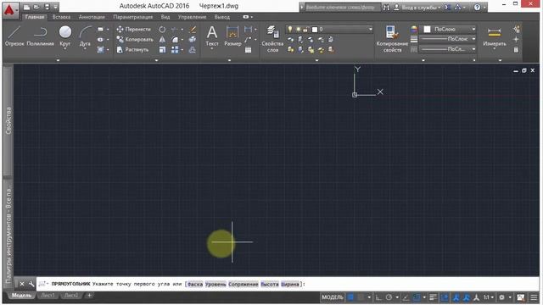
Task: Click the erase tool icon
Action: tap(193, 30)
